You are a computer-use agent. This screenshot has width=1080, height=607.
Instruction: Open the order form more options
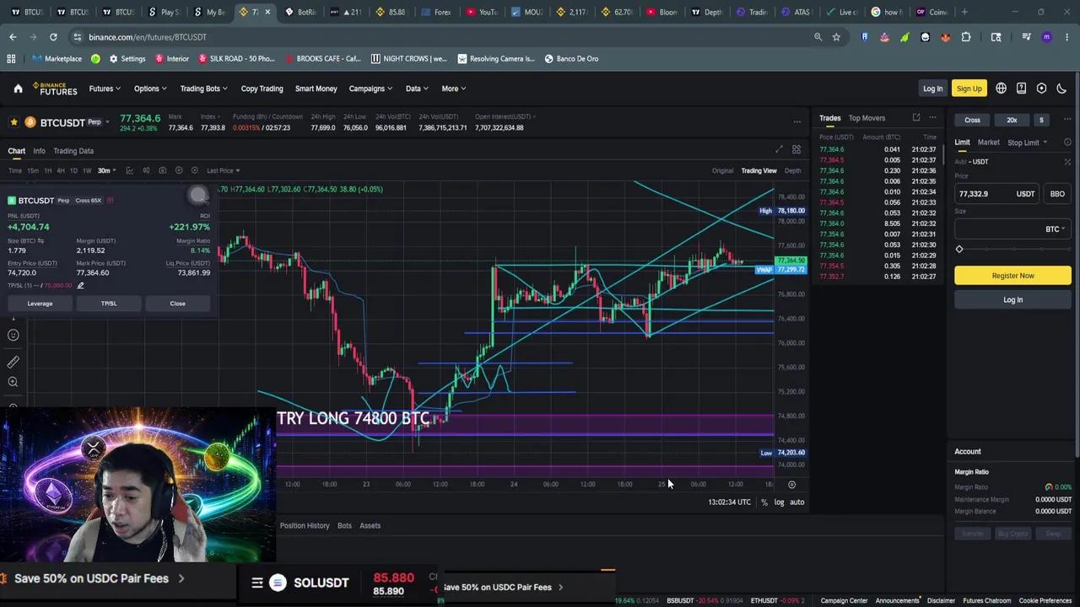[1067, 120]
